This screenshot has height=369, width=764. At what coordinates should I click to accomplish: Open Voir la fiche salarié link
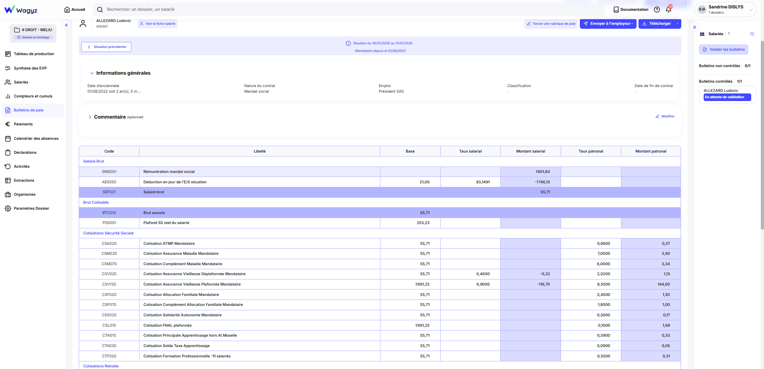[157, 24]
